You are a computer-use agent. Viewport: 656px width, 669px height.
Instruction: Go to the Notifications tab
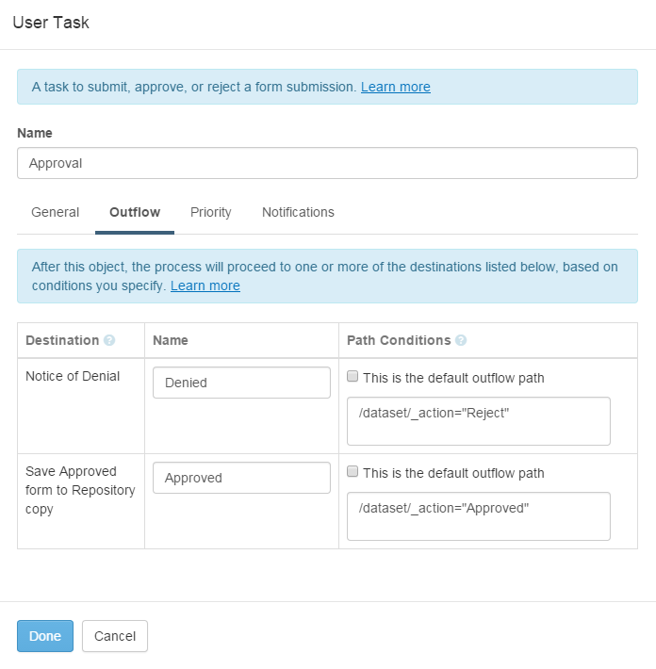point(298,212)
